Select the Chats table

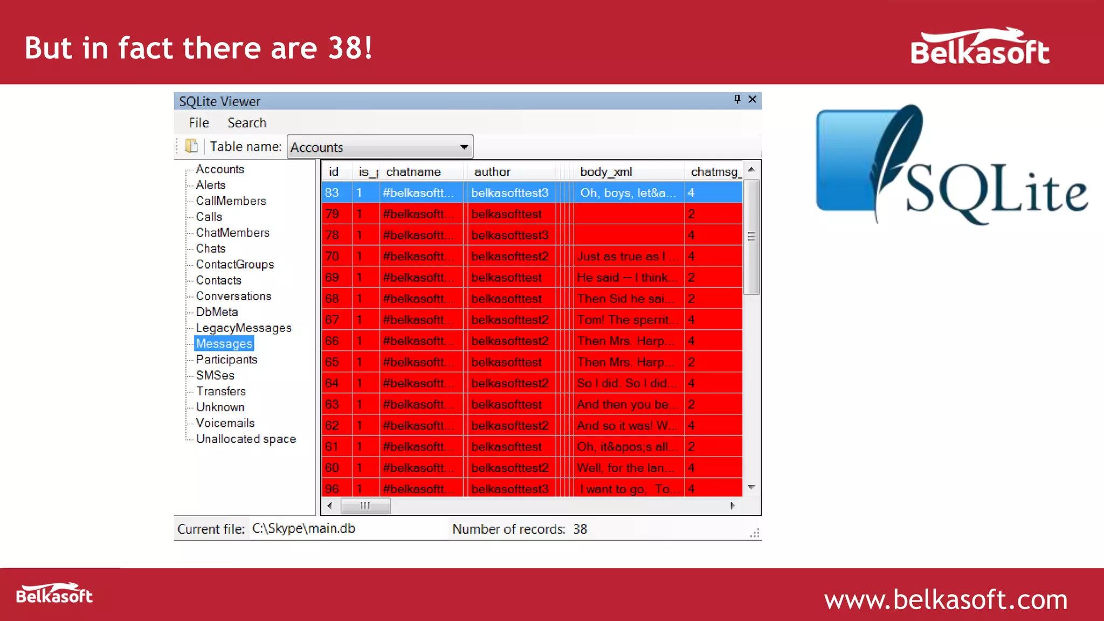[211, 249]
